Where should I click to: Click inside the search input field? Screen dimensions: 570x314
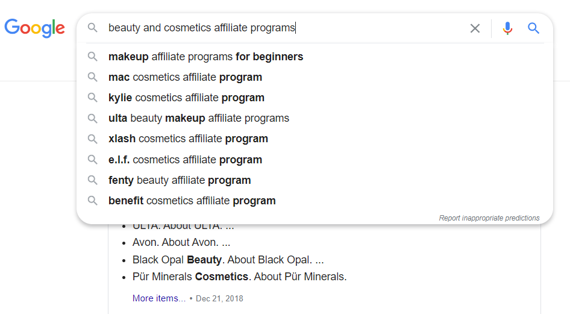click(284, 28)
